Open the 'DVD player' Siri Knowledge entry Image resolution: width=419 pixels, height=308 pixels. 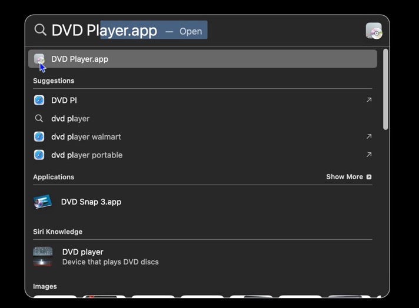[x=202, y=257]
